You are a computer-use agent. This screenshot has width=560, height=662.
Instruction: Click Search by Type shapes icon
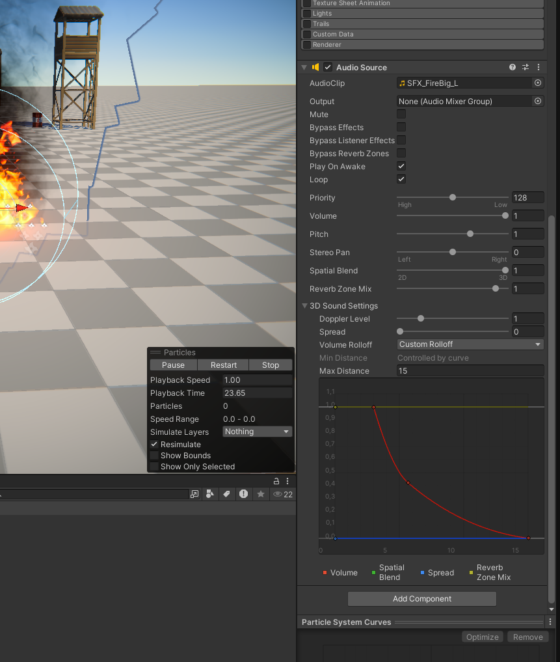(209, 494)
